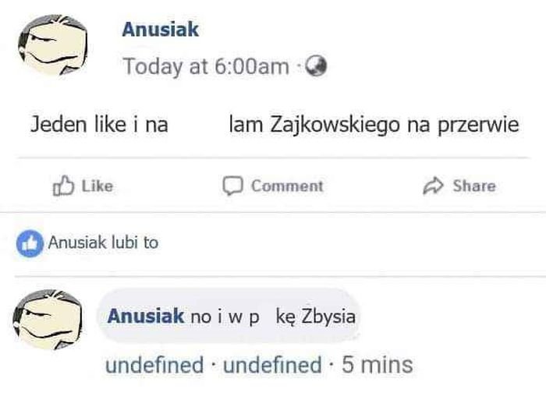Open the "Anusiak lubi to" likes list

tap(103, 242)
